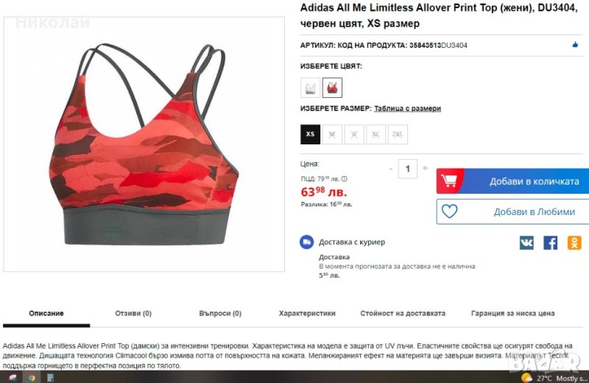
Task: Click the thumbs-up like icon
Action: point(575,45)
